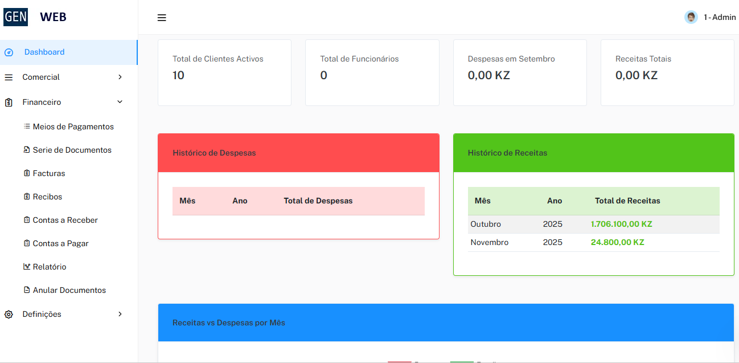Go to Anular Documentos
The image size is (739, 363).
(x=69, y=290)
